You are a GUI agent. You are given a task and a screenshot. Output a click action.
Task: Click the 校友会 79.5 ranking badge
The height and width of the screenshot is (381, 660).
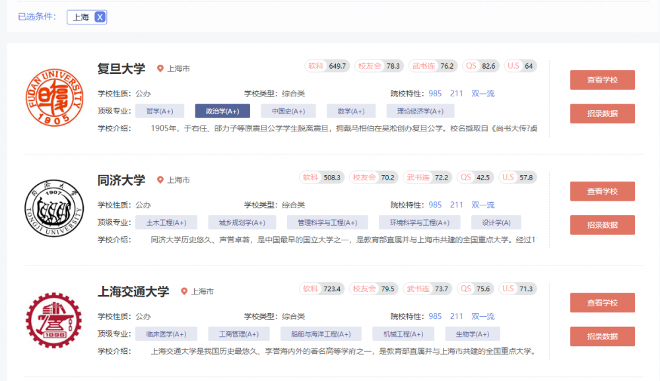coord(374,289)
